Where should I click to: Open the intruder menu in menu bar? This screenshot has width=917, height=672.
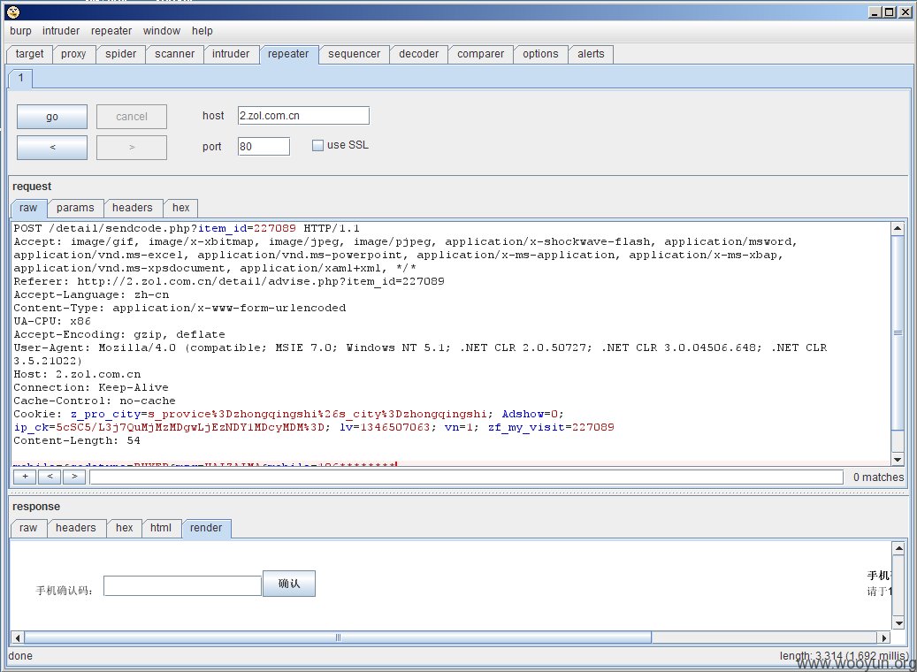61,31
